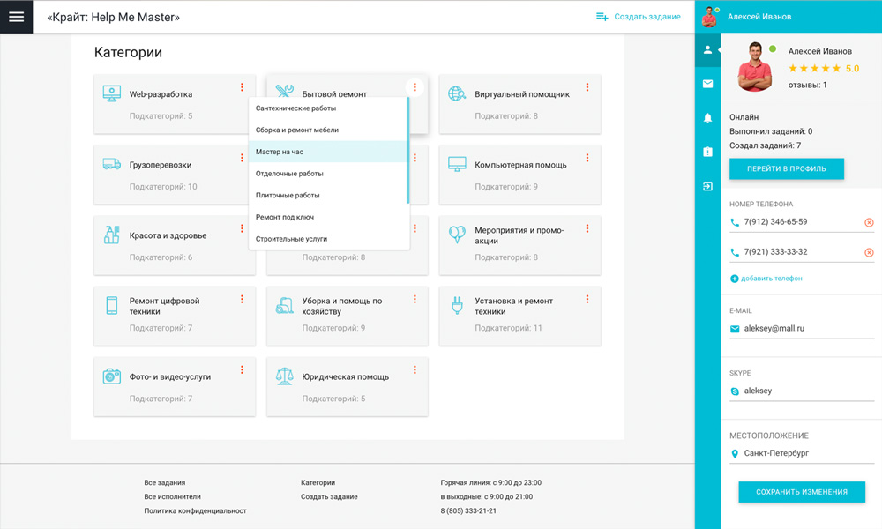This screenshot has width=882, height=529.
Task: Click the profile icon in the sidebar
Action: [x=707, y=50]
